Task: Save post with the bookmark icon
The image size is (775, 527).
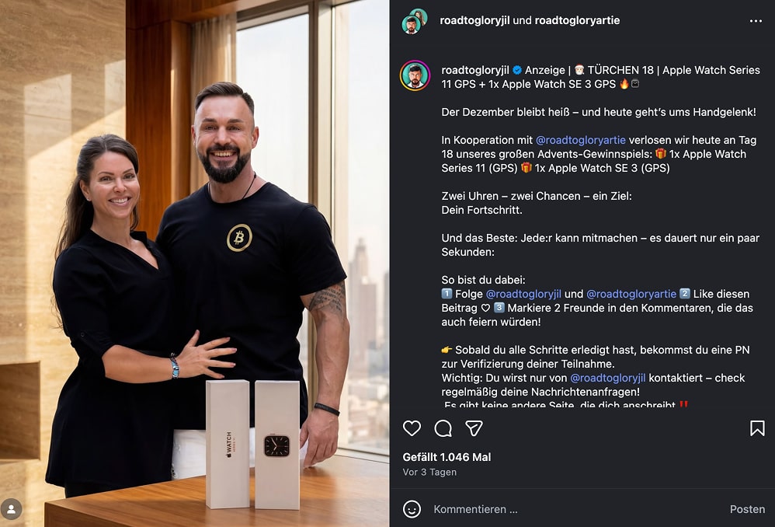Action: [756, 428]
